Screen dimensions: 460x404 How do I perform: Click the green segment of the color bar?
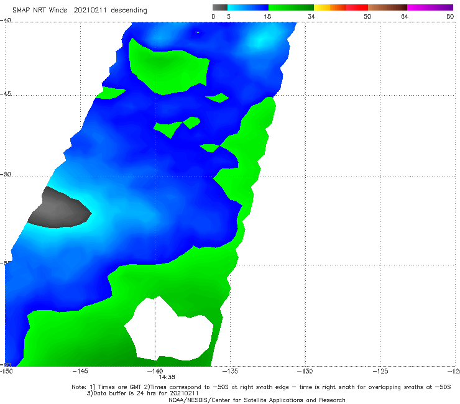[x=291, y=7]
